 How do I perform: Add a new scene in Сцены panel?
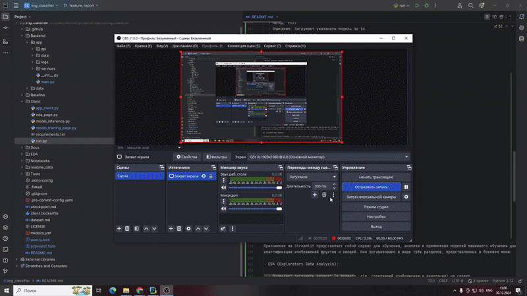119,228
